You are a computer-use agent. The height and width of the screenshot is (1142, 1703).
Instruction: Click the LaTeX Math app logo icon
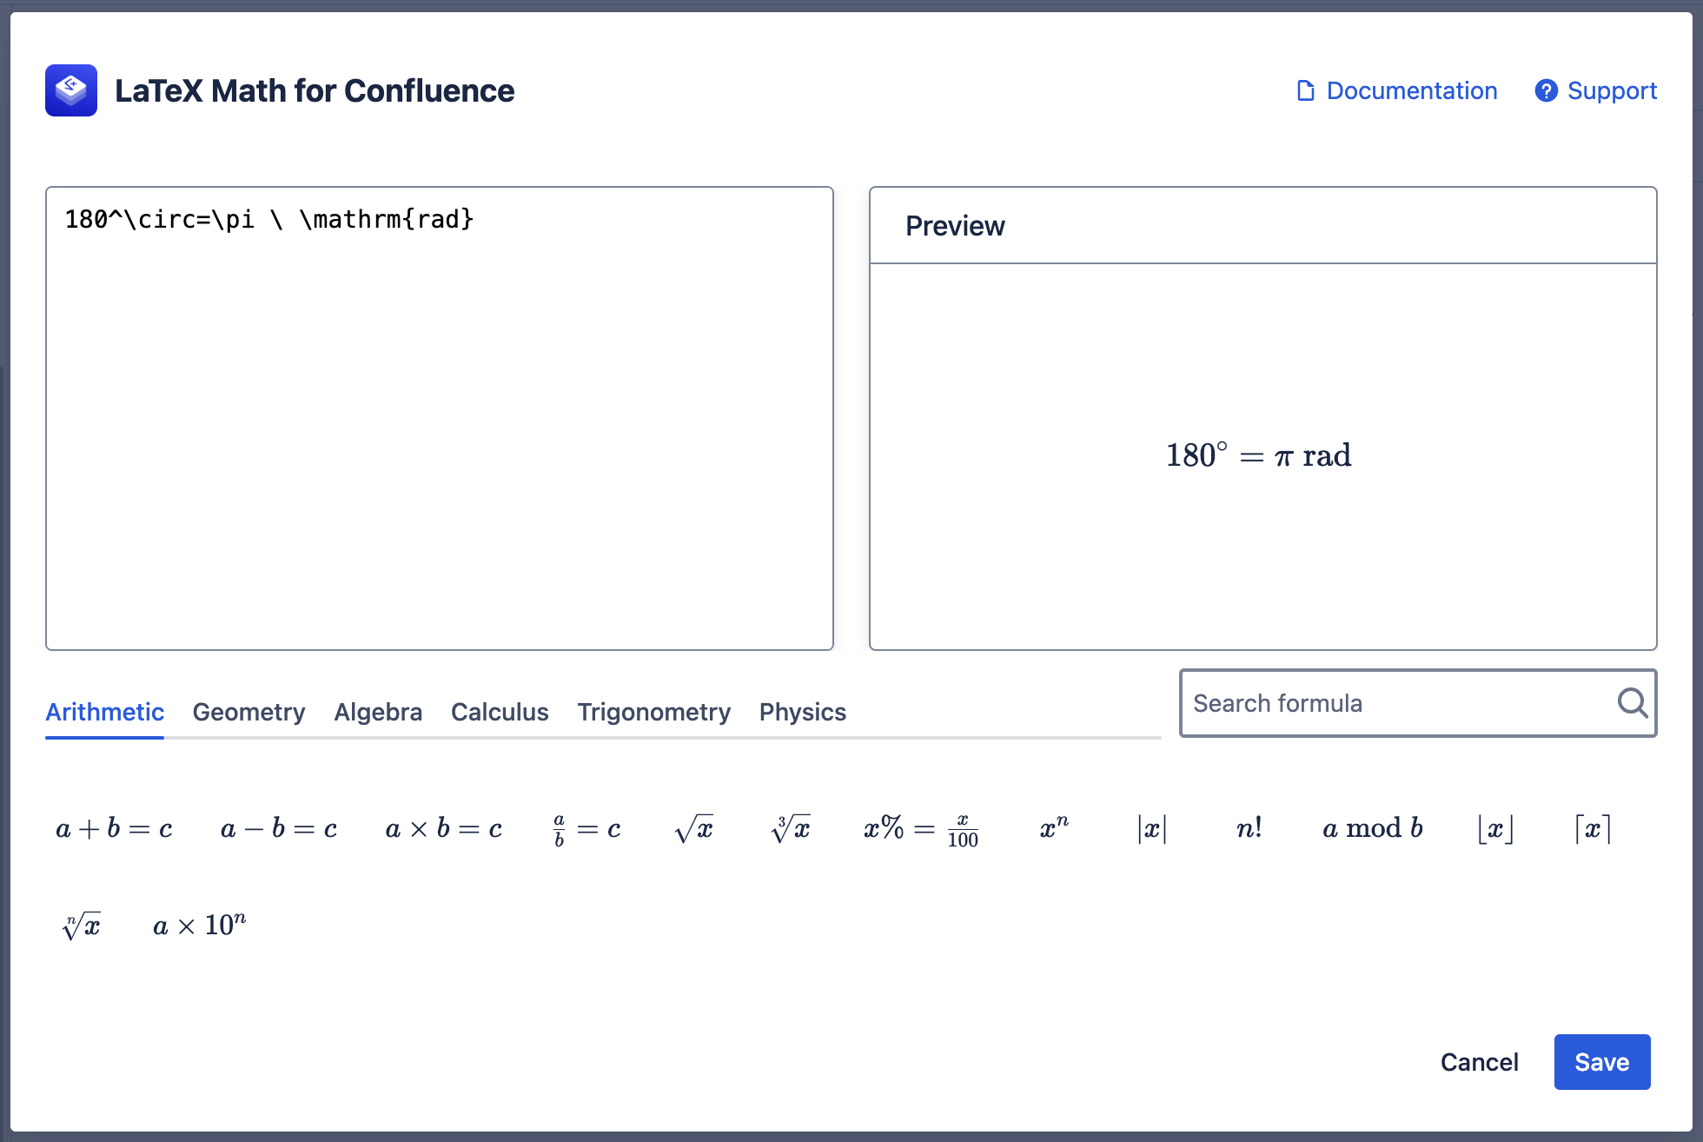pos(71,90)
